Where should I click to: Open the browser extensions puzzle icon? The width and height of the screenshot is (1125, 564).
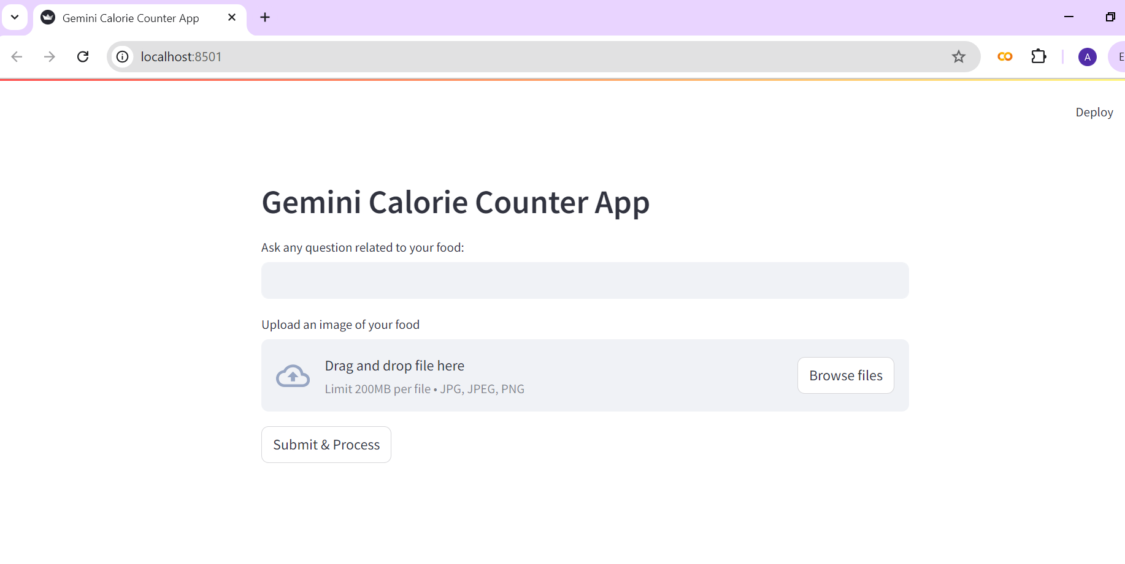click(1039, 57)
